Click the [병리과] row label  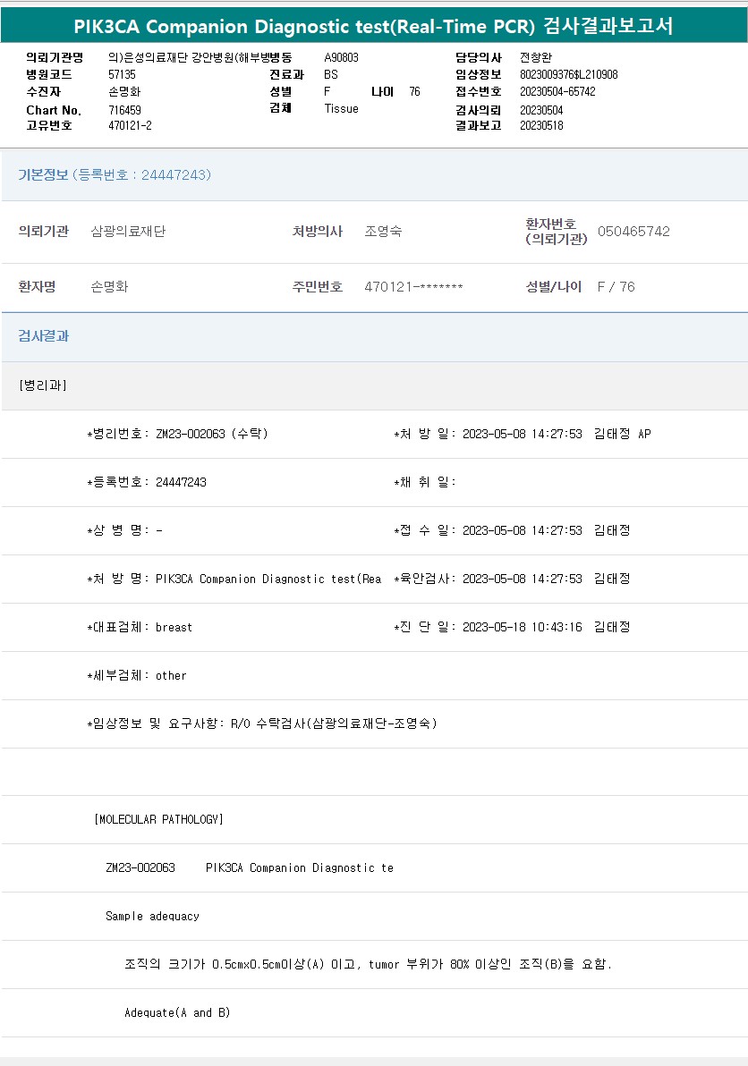click(43, 385)
